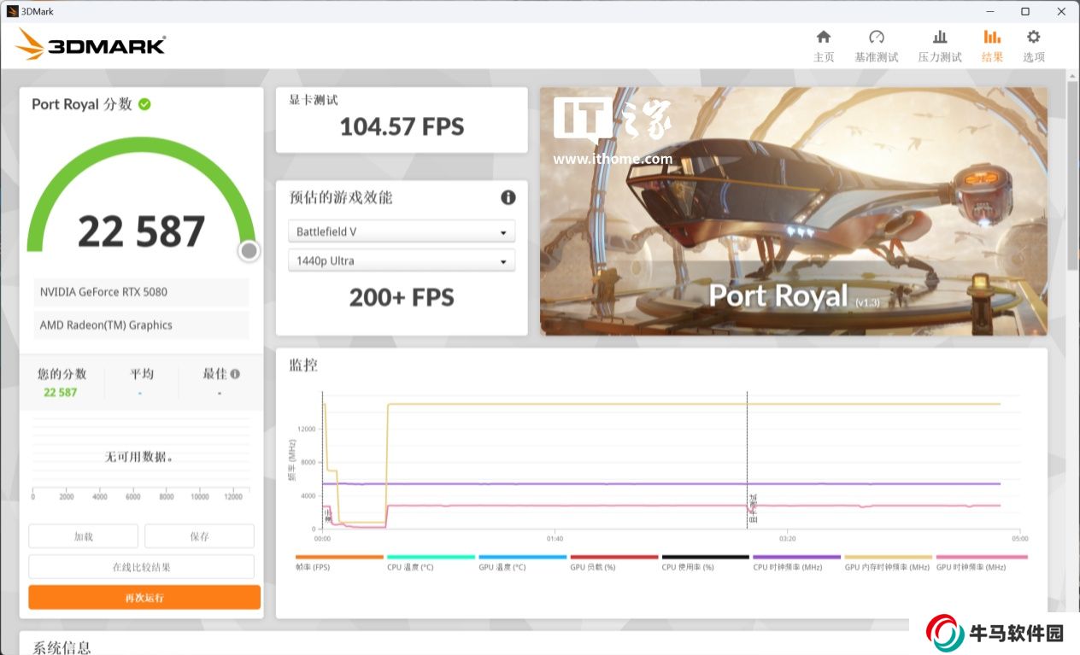Click the Port Royal benchmark image
Screen dimensions: 1080x655
(793, 211)
